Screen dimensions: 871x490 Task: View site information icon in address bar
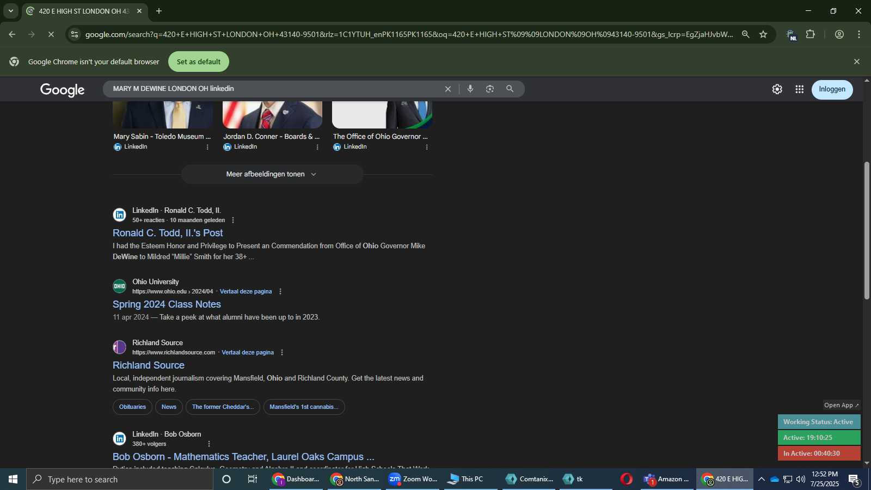(x=75, y=34)
